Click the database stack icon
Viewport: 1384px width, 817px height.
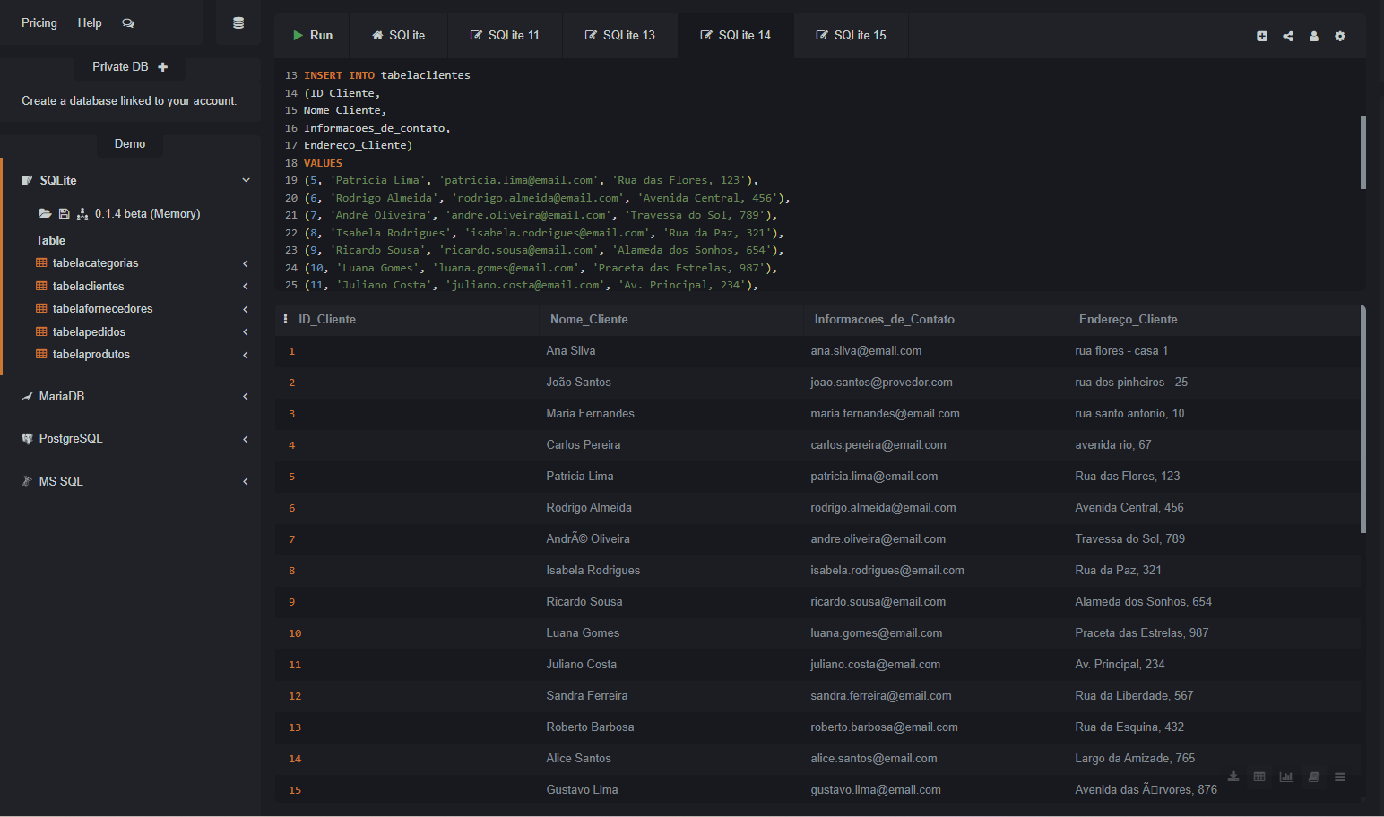click(238, 23)
